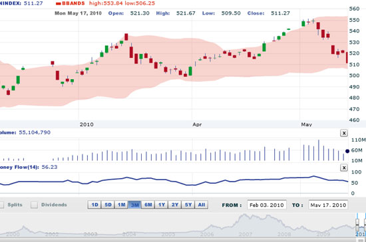Click the May axis label
This screenshot has width=366, height=242.
307,124
